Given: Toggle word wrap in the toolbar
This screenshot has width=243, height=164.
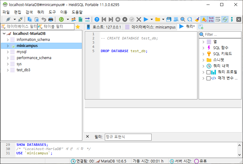Looking at the screenshot, I should [x=218, y=19].
